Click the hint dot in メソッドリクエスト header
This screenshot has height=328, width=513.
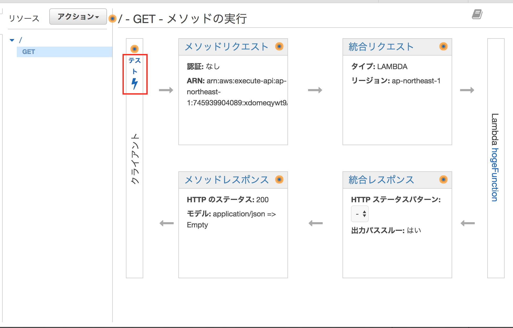pyautogui.click(x=279, y=46)
